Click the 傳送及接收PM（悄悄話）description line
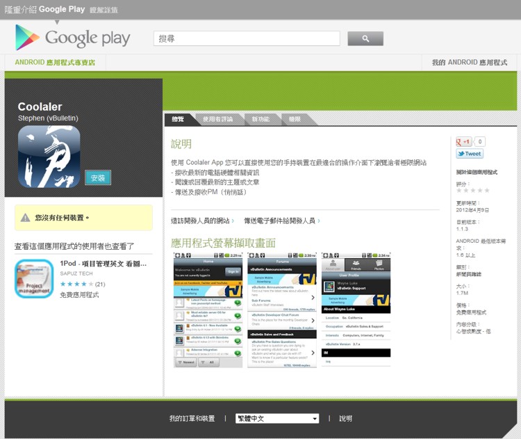Screen dimensions: 521x439 pos(209,192)
